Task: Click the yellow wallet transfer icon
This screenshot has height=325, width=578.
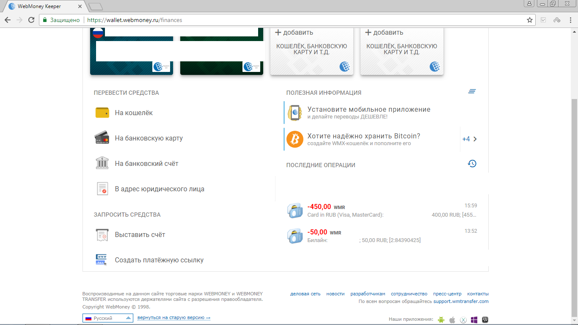Action: 102,113
